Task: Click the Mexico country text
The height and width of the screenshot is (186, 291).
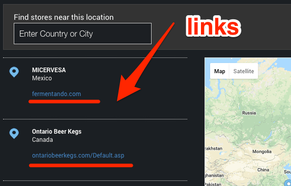Action: [x=42, y=78]
